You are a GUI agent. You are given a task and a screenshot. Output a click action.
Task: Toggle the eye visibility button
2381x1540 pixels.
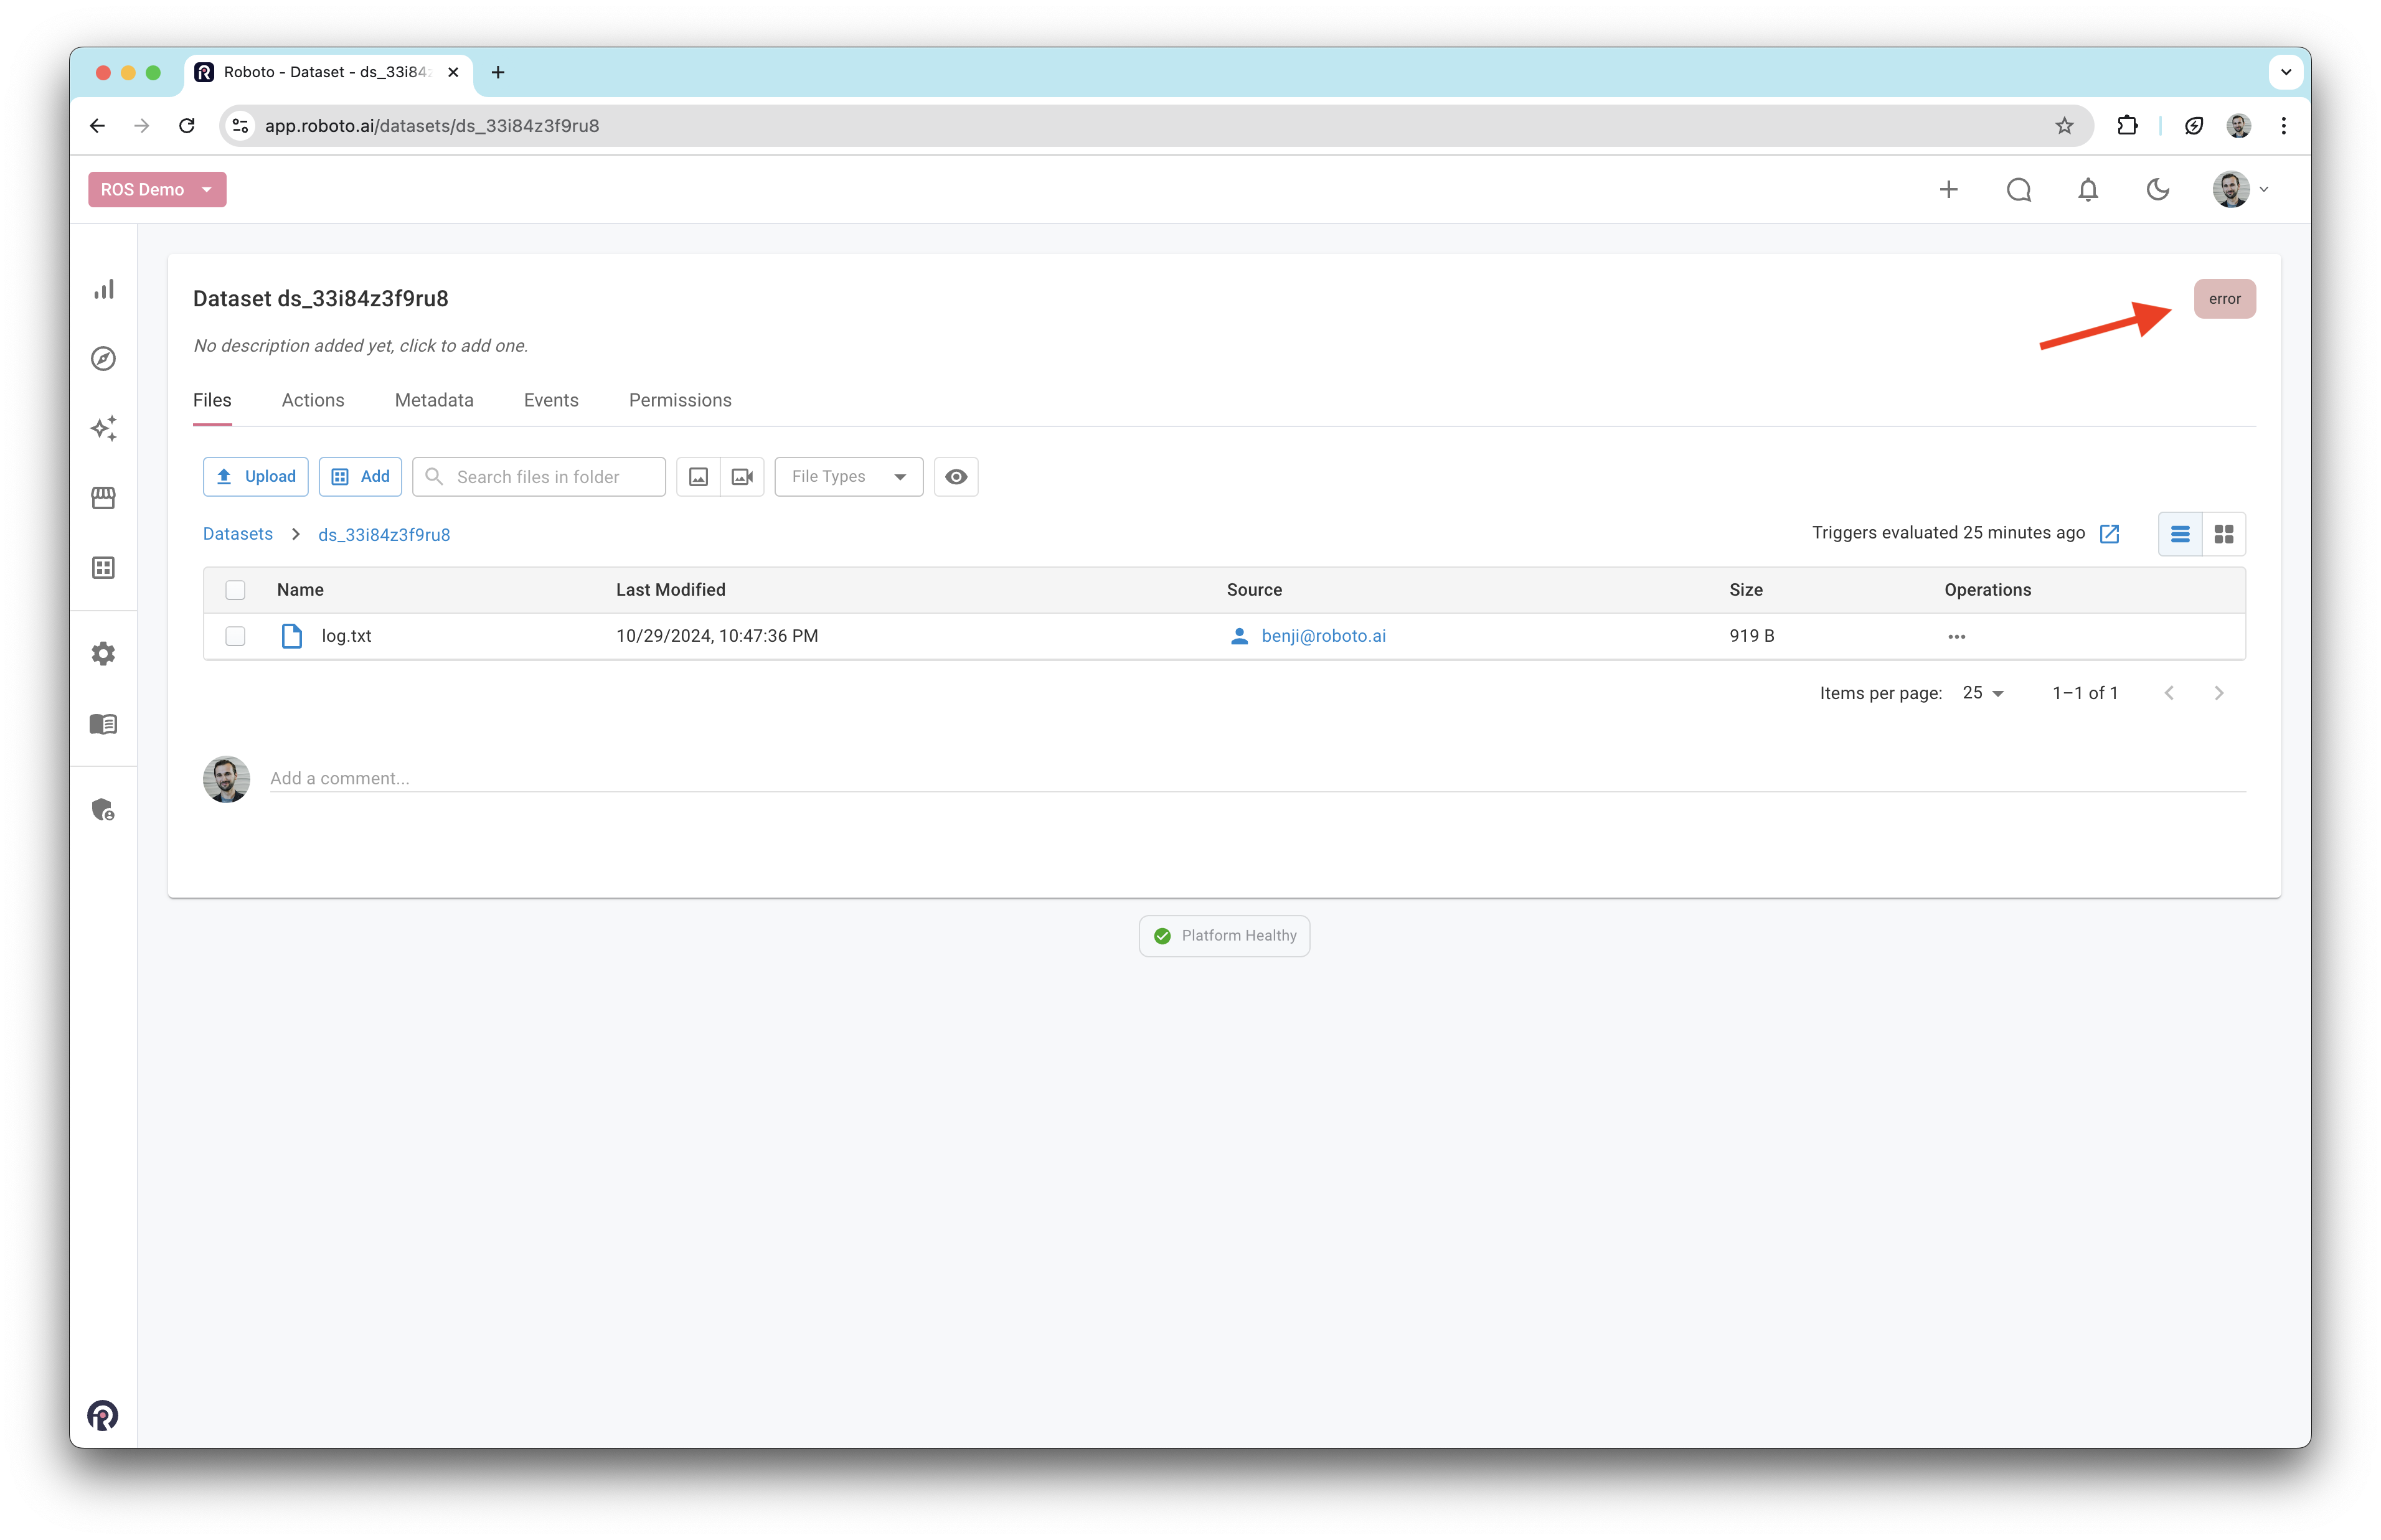click(956, 477)
